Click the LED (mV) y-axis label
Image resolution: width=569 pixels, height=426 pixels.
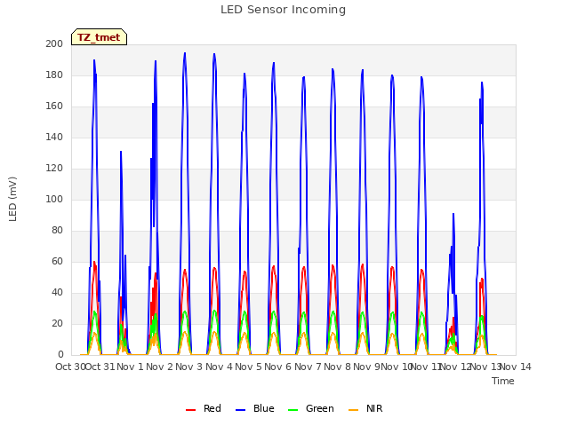[x=12, y=199]
